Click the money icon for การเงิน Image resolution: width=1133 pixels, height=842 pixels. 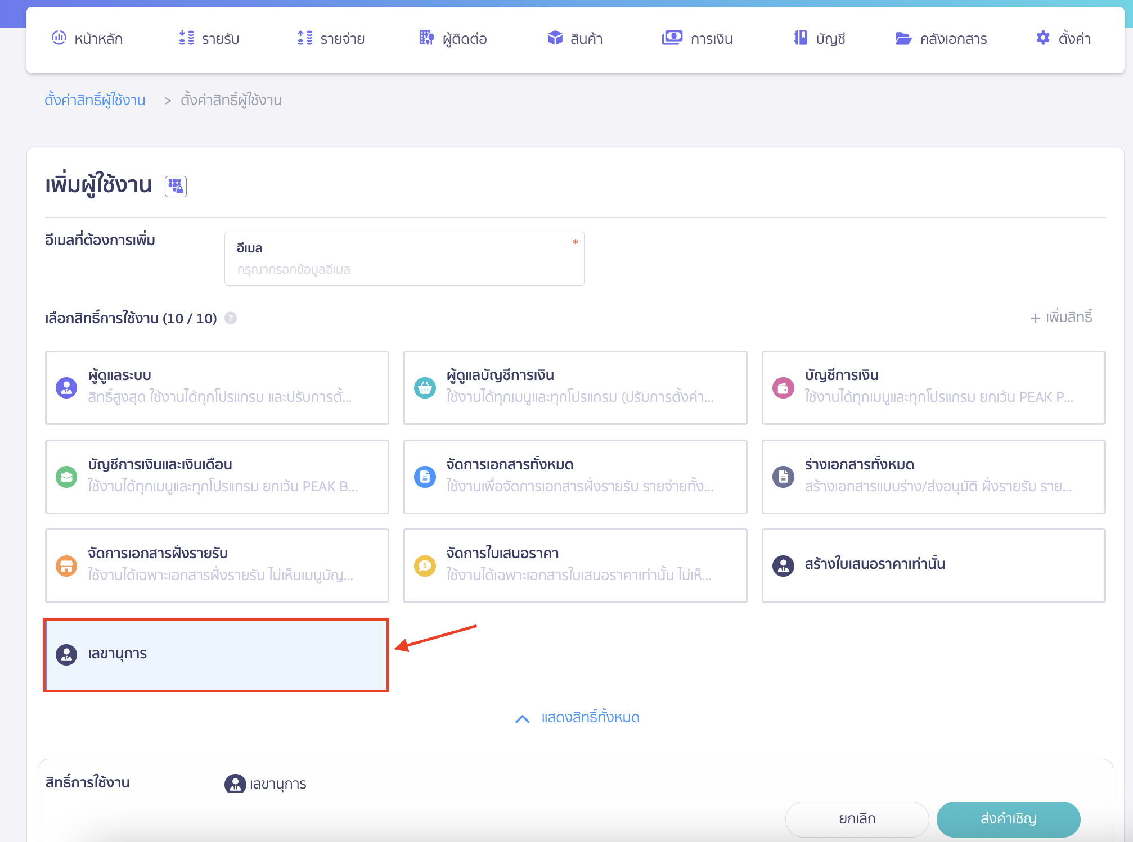[x=671, y=38]
